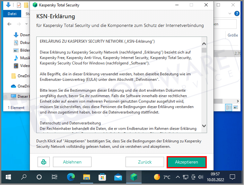244x185 pixels.
Task: Open taskbar search magnifier
Action: click(24, 177)
